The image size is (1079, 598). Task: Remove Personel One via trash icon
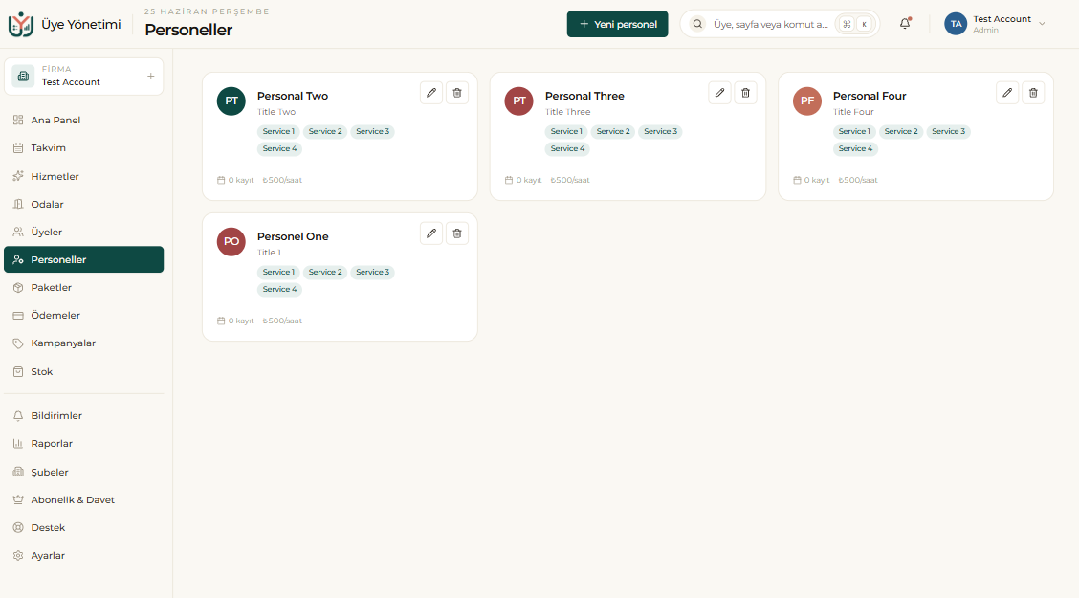[x=457, y=233]
